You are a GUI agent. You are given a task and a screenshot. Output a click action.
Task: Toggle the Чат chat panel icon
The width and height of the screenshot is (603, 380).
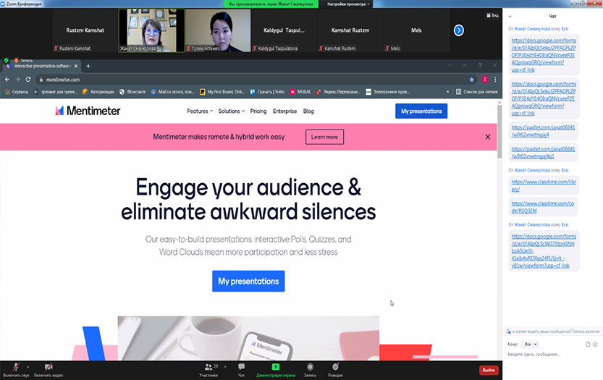click(241, 369)
